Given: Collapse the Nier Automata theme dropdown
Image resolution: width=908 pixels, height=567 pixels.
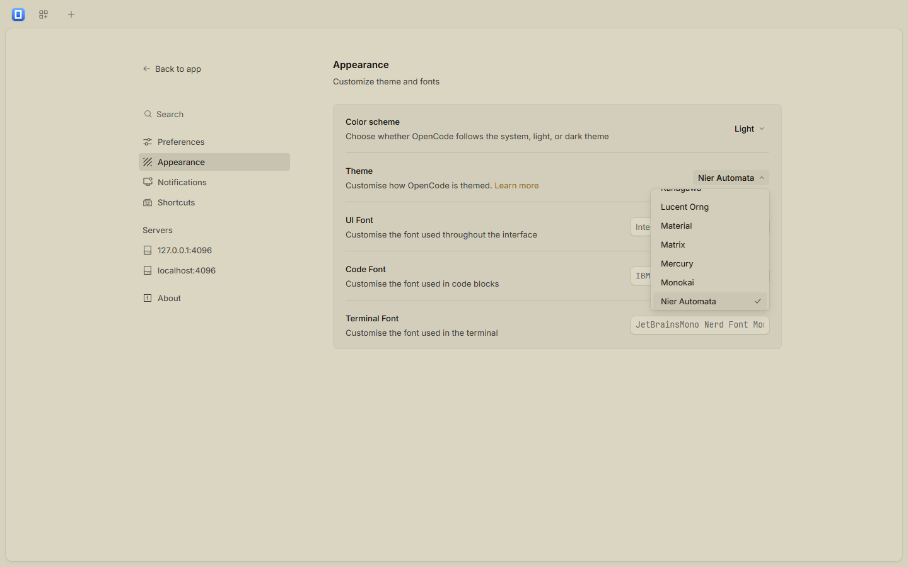Looking at the screenshot, I should coord(731,178).
